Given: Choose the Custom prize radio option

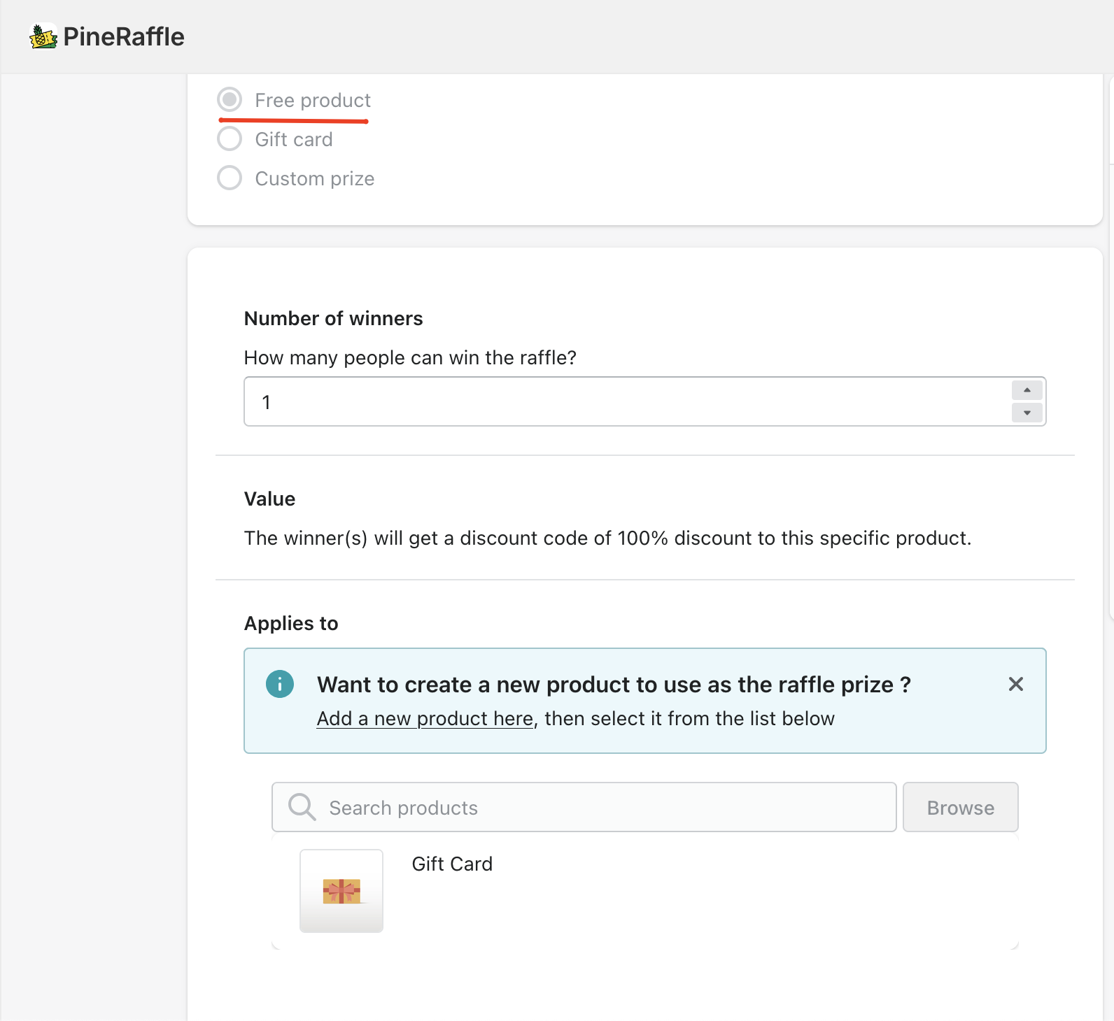Looking at the screenshot, I should click(230, 178).
